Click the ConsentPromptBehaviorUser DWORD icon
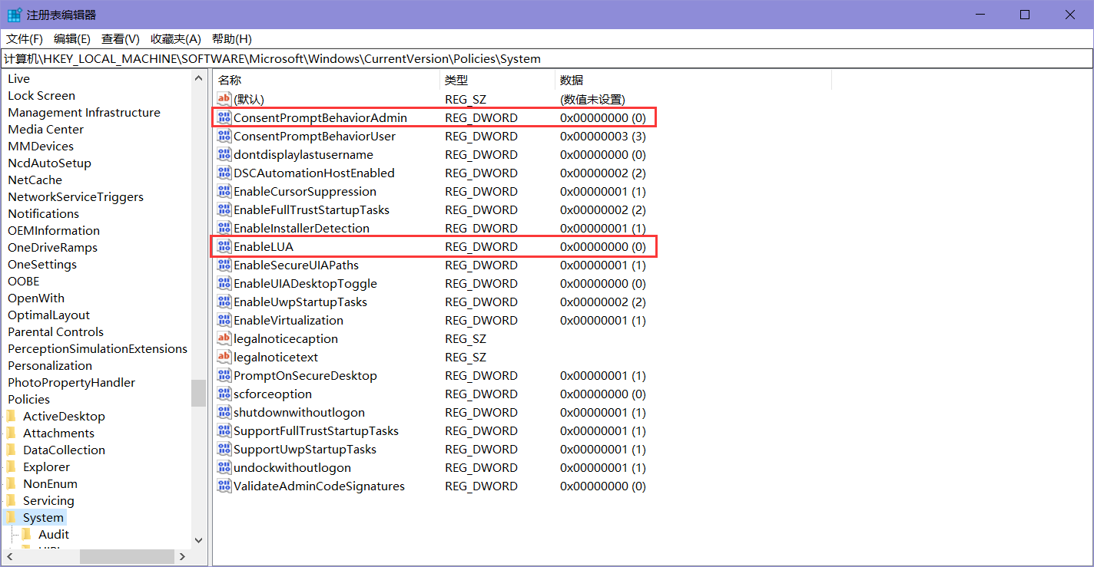The width and height of the screenshot is (1094, 567). [x=224, y=136]
